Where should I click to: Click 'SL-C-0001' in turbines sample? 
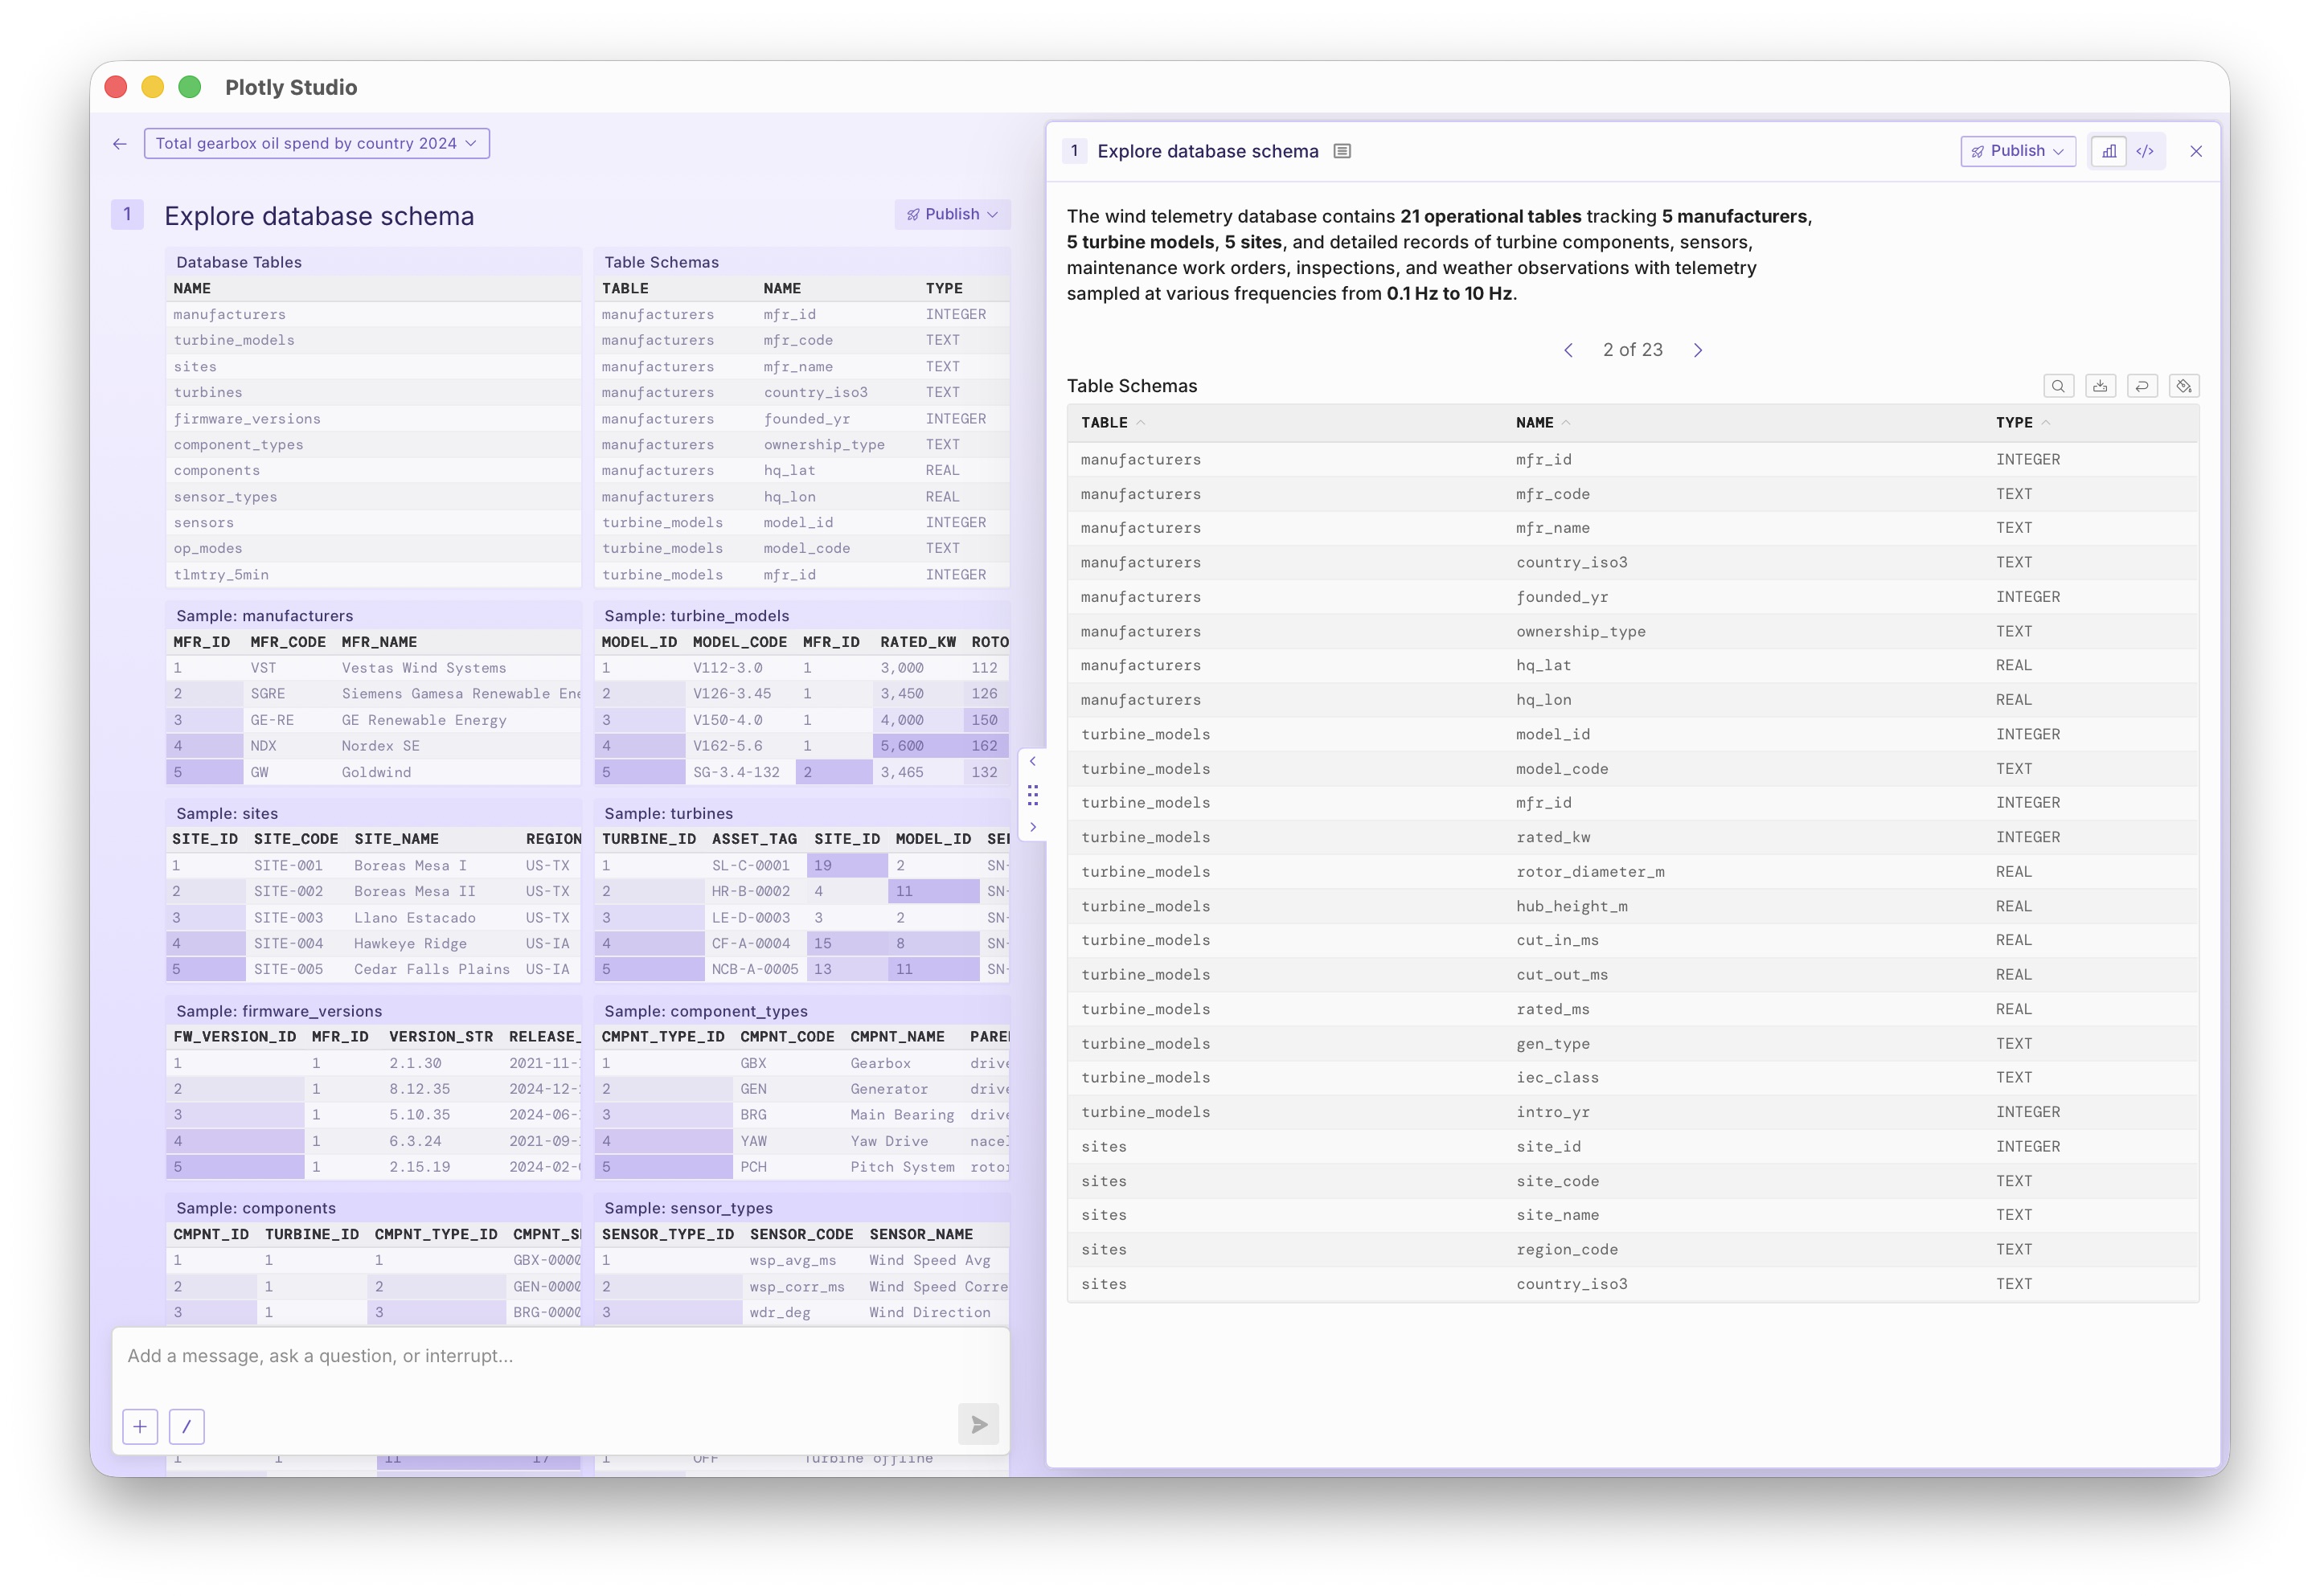click(x=750, y=866)
